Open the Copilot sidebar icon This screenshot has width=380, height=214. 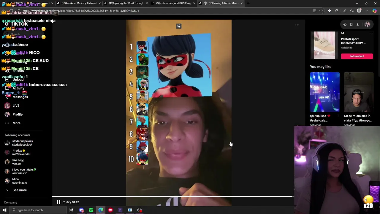[x=374, y=11]
